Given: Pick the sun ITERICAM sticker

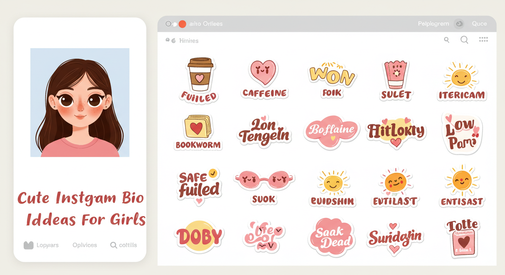Looking at the screenshot, I should (462, 81).
